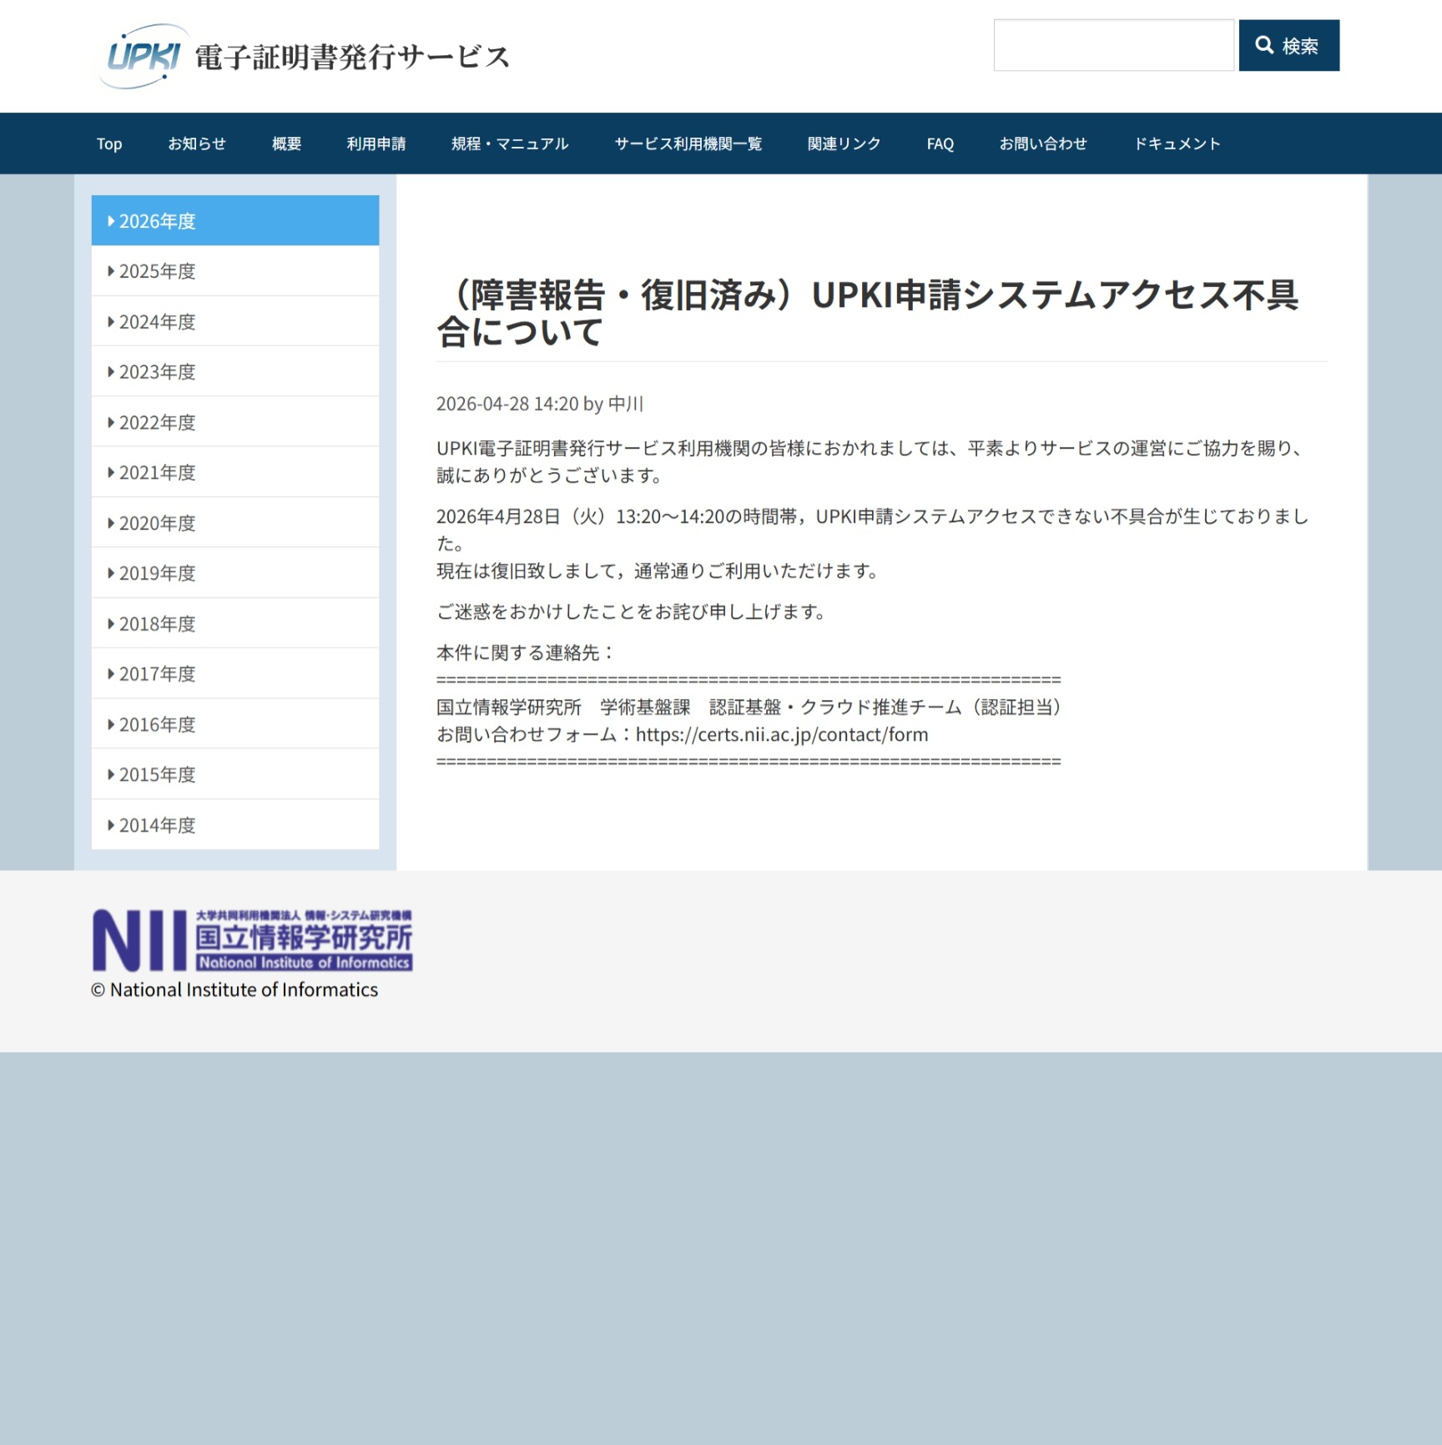This screenshot has width=1442, height=1445.
Task: Open the FAQ navigation item
Action: pos(940,143)
